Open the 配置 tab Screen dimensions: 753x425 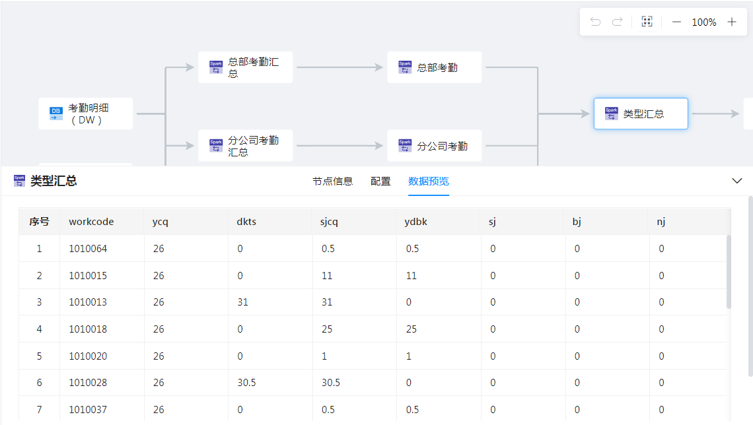(380, 181)
